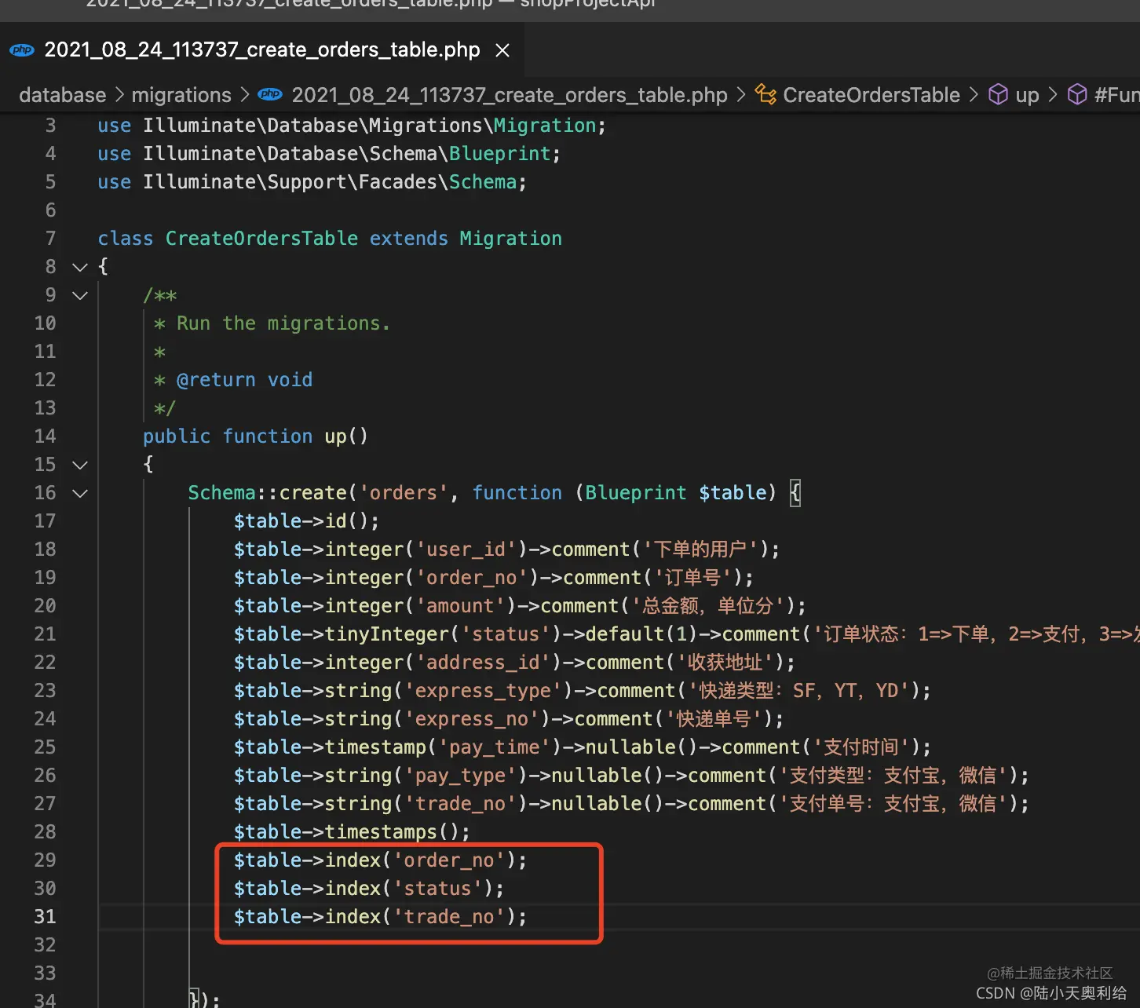Click the tinyInteger method name
Screen dimensions: 1140x1008
pyautogui.click(x=387, y=634)
